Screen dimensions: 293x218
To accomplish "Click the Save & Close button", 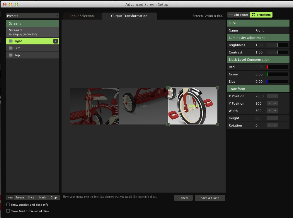I will [x=210, y=198].
